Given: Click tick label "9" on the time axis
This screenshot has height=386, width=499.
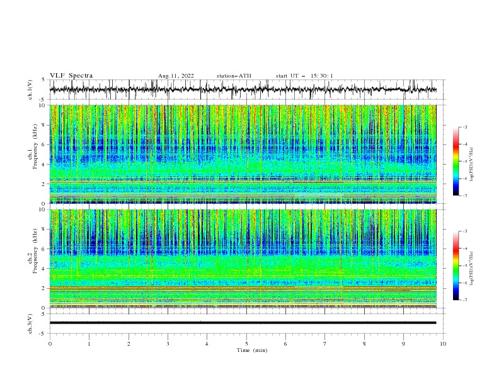Looking at the screenshot, I should point(403,344).
